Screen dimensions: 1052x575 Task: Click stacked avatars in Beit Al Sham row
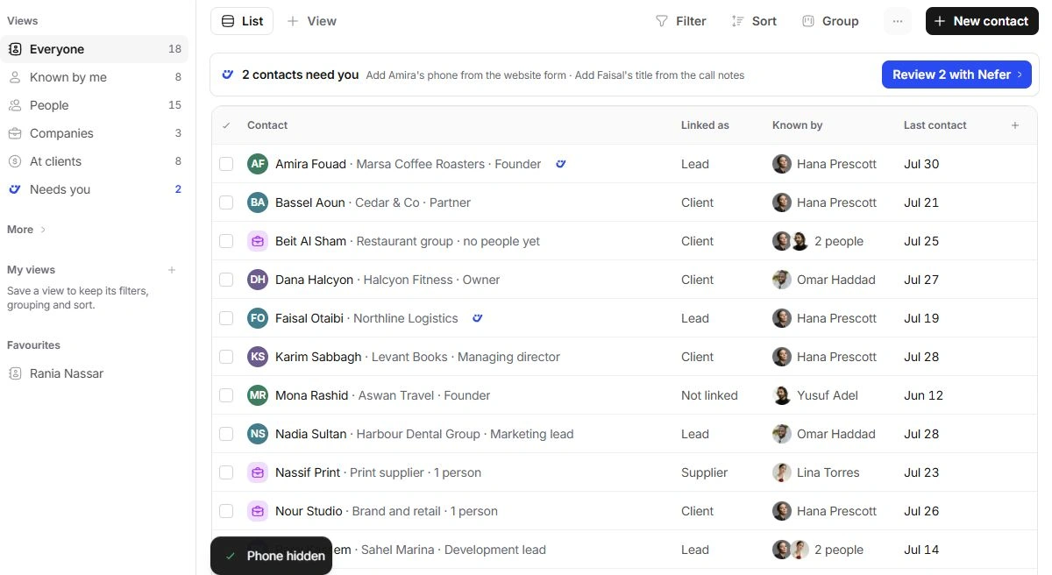click(x=791, y=241)
